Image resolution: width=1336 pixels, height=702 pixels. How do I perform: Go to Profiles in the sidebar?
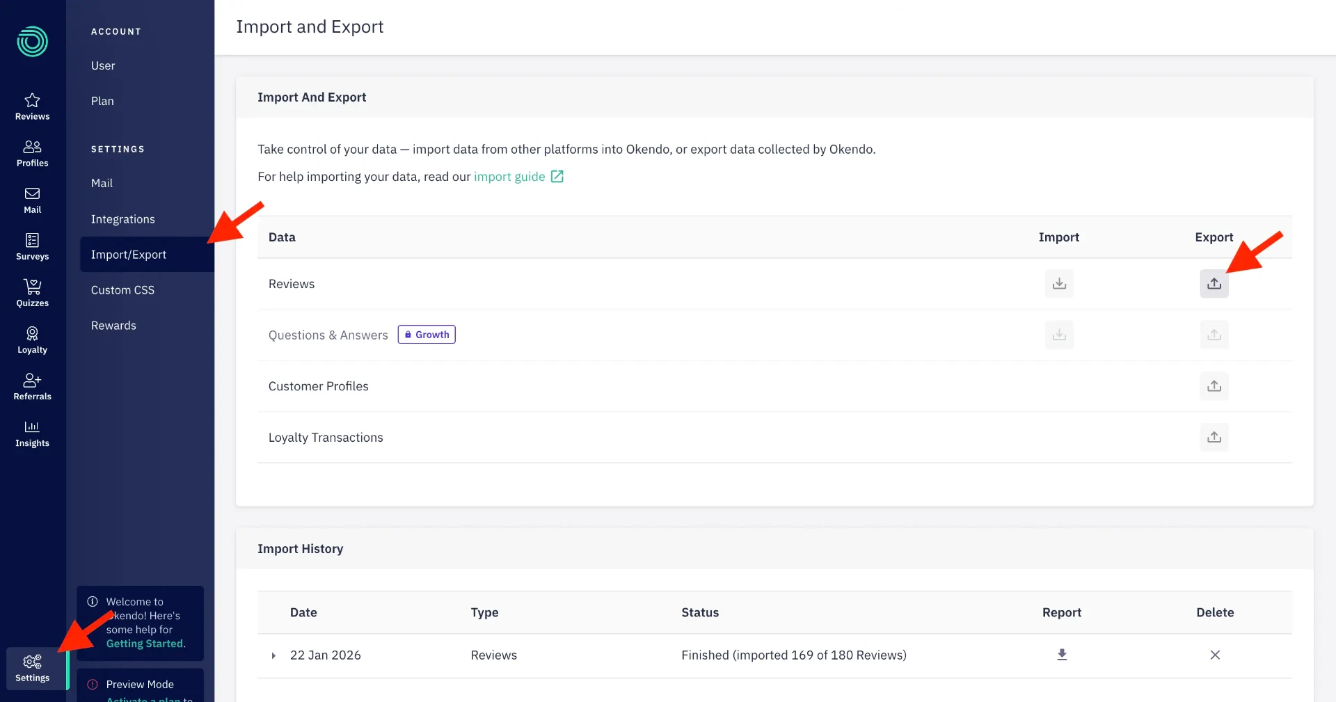32,153
